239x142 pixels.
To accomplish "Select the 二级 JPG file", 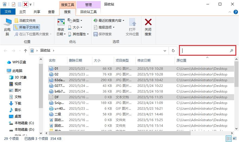I will pyautogui.click(x=141, y=114).
